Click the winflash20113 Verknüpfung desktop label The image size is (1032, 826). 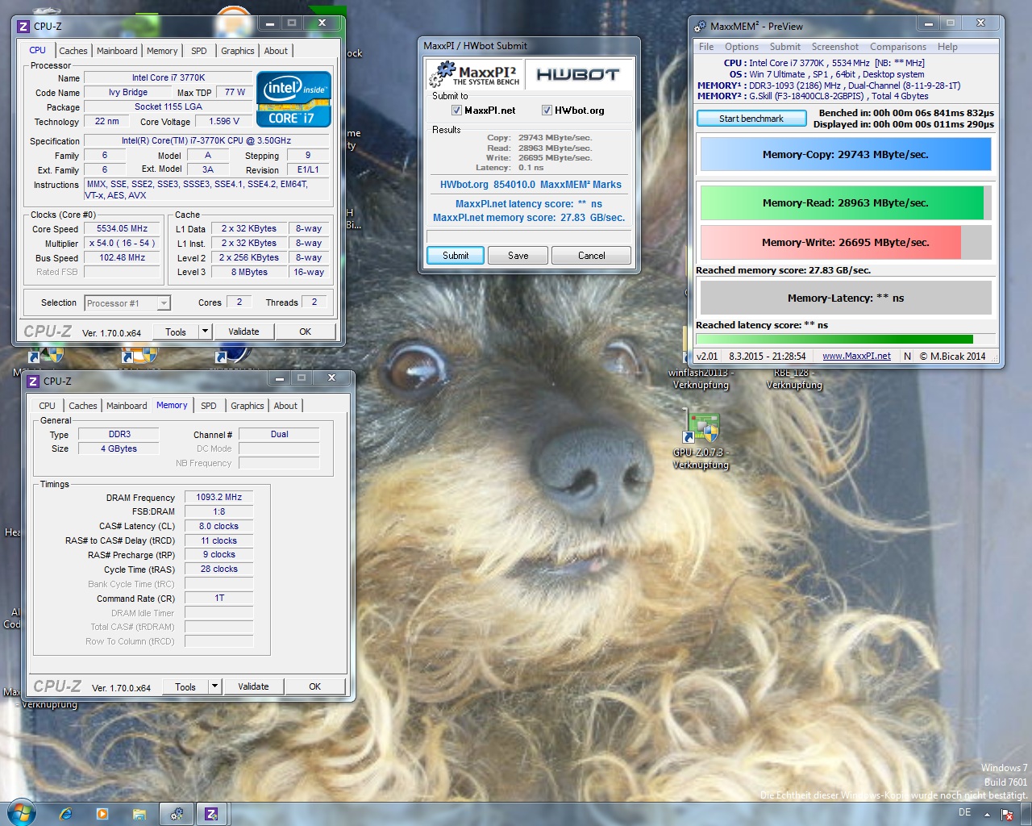tap(701, 379)
